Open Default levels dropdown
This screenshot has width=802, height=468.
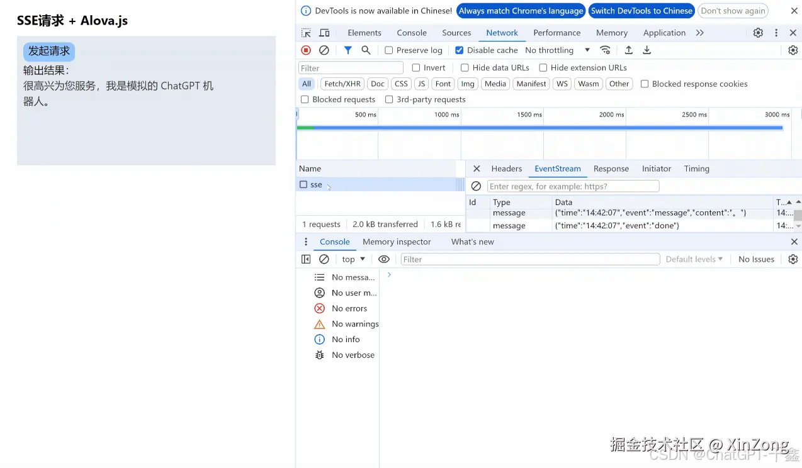pyautogui.click(x=694, y=259)
